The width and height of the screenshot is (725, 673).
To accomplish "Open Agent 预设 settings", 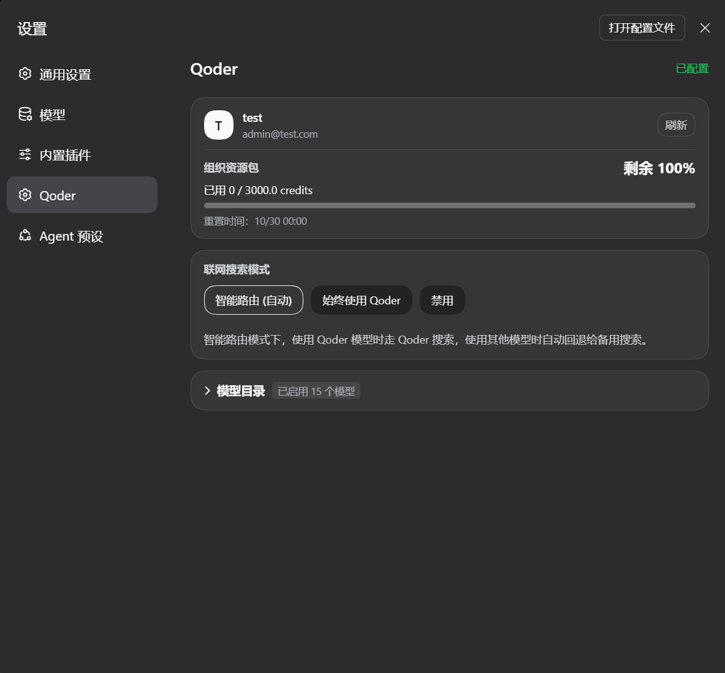I will click(x=82, y=236).
